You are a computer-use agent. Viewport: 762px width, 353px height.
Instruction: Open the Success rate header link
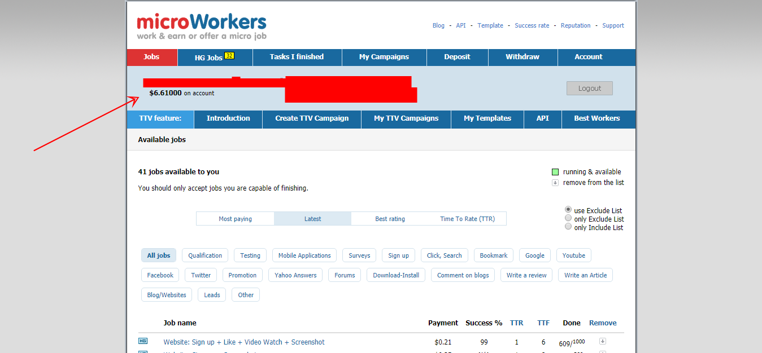[x=532, y=25]
